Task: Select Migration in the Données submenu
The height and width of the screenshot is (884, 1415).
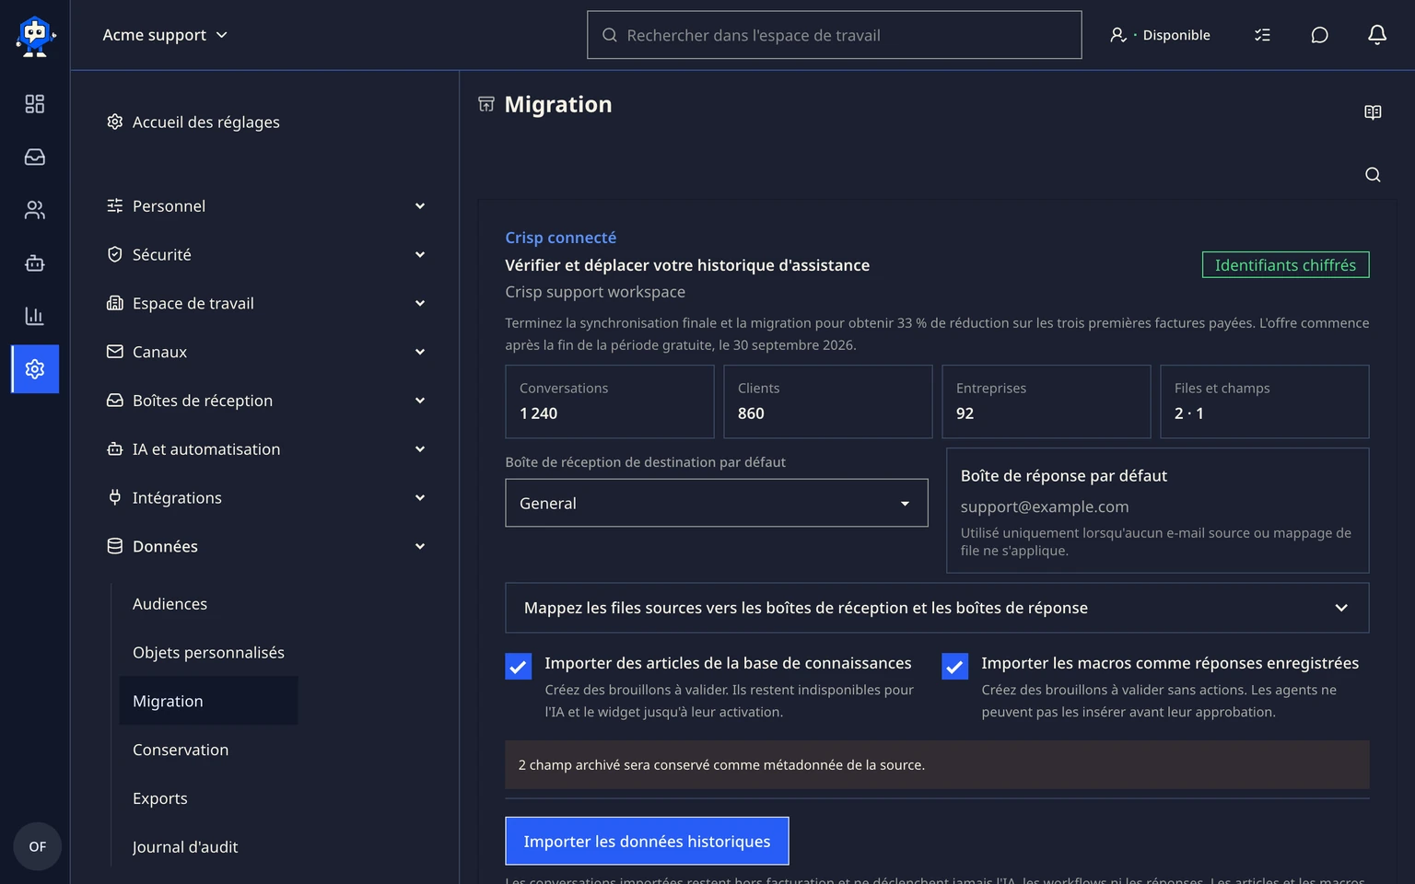Action: 208,701
